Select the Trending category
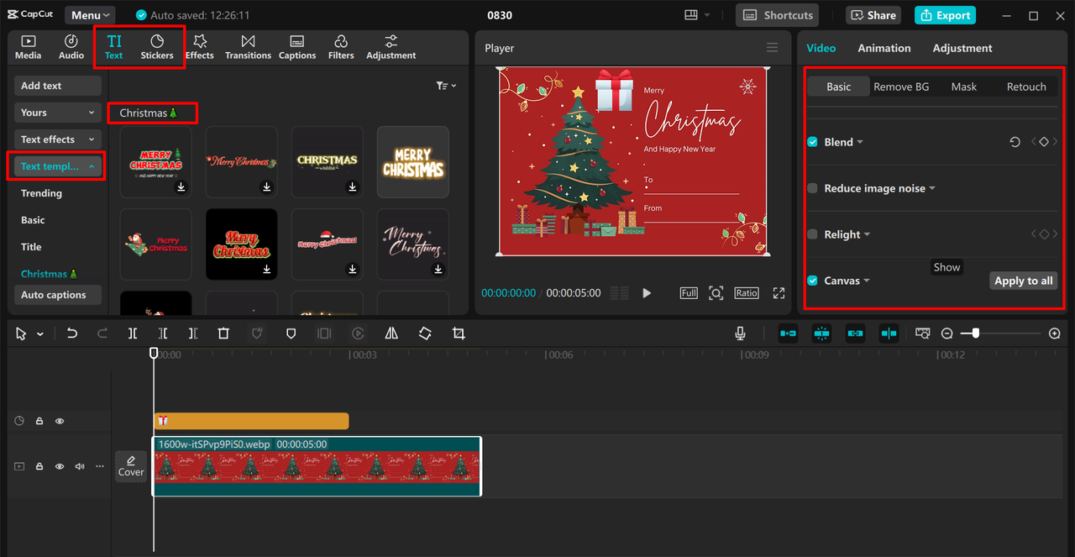 pos(41,193)
